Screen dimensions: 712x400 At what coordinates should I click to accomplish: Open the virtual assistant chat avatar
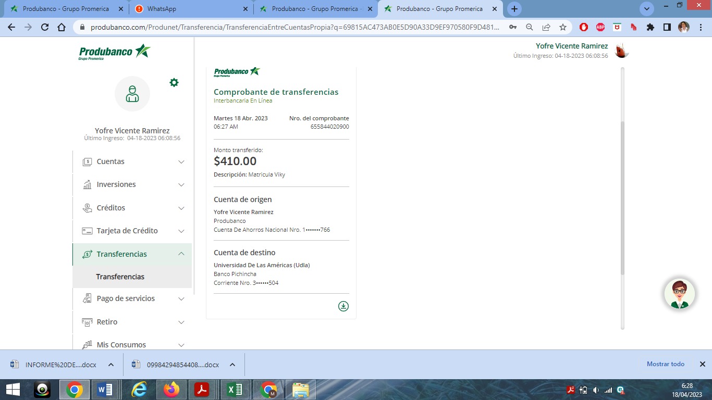(x=679, y=294)
